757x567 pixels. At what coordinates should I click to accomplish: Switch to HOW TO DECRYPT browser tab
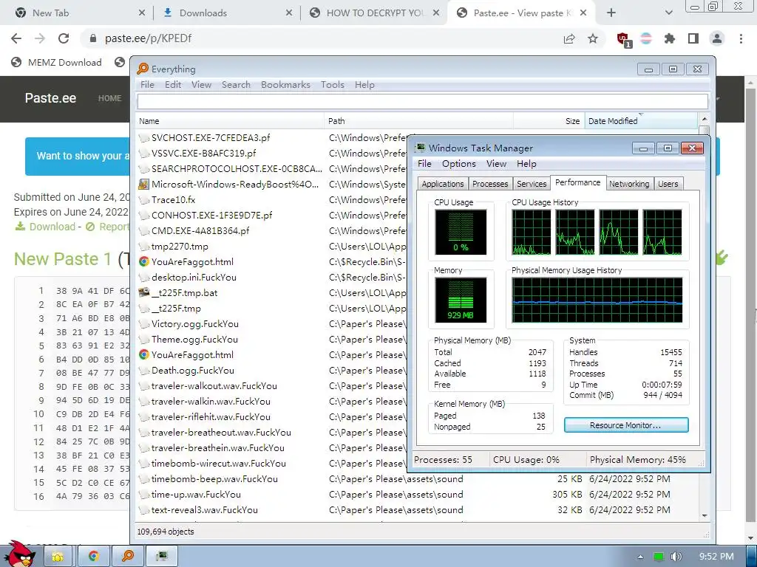375,13
